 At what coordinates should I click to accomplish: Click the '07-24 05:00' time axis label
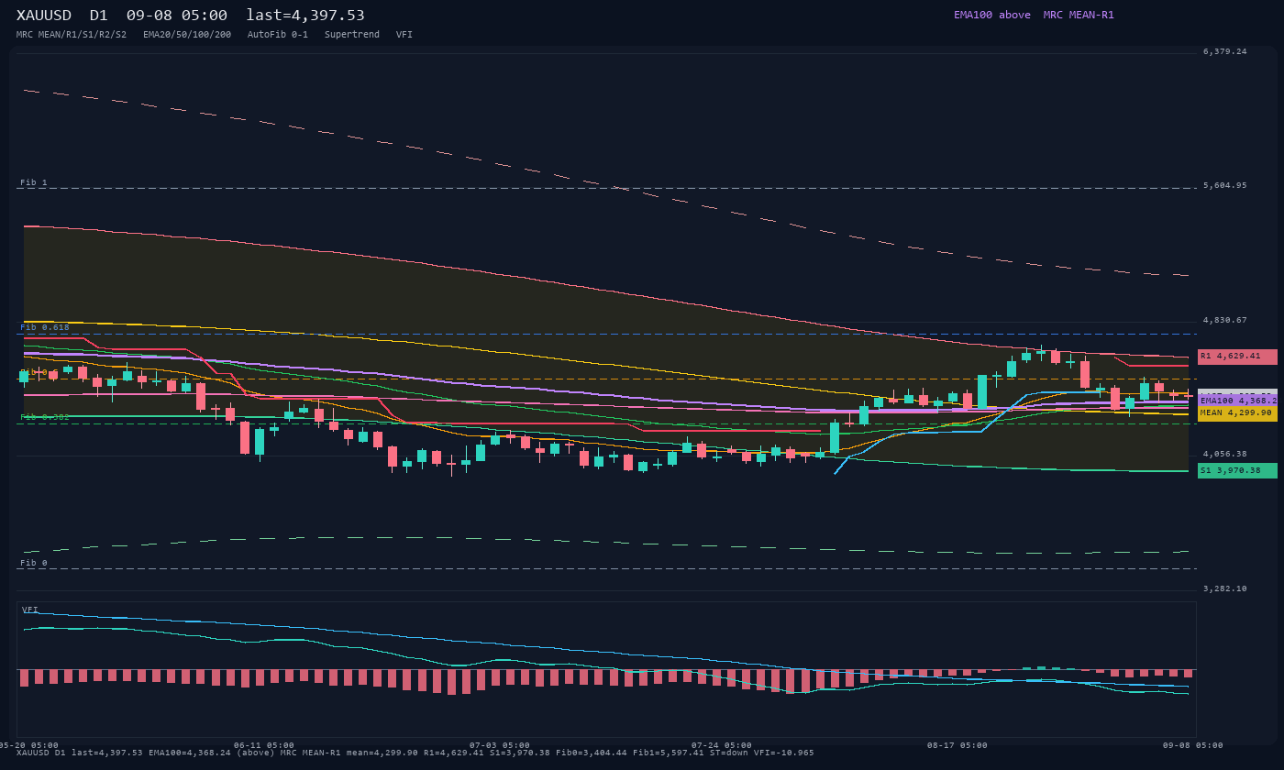[722, 745]
